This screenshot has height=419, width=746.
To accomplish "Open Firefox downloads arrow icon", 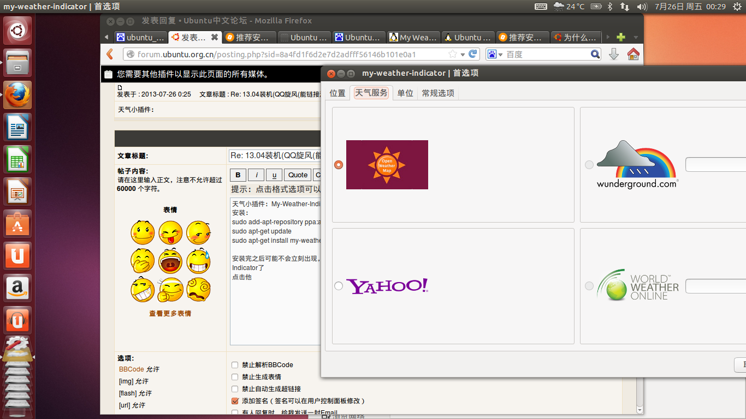I will (614, 54).
